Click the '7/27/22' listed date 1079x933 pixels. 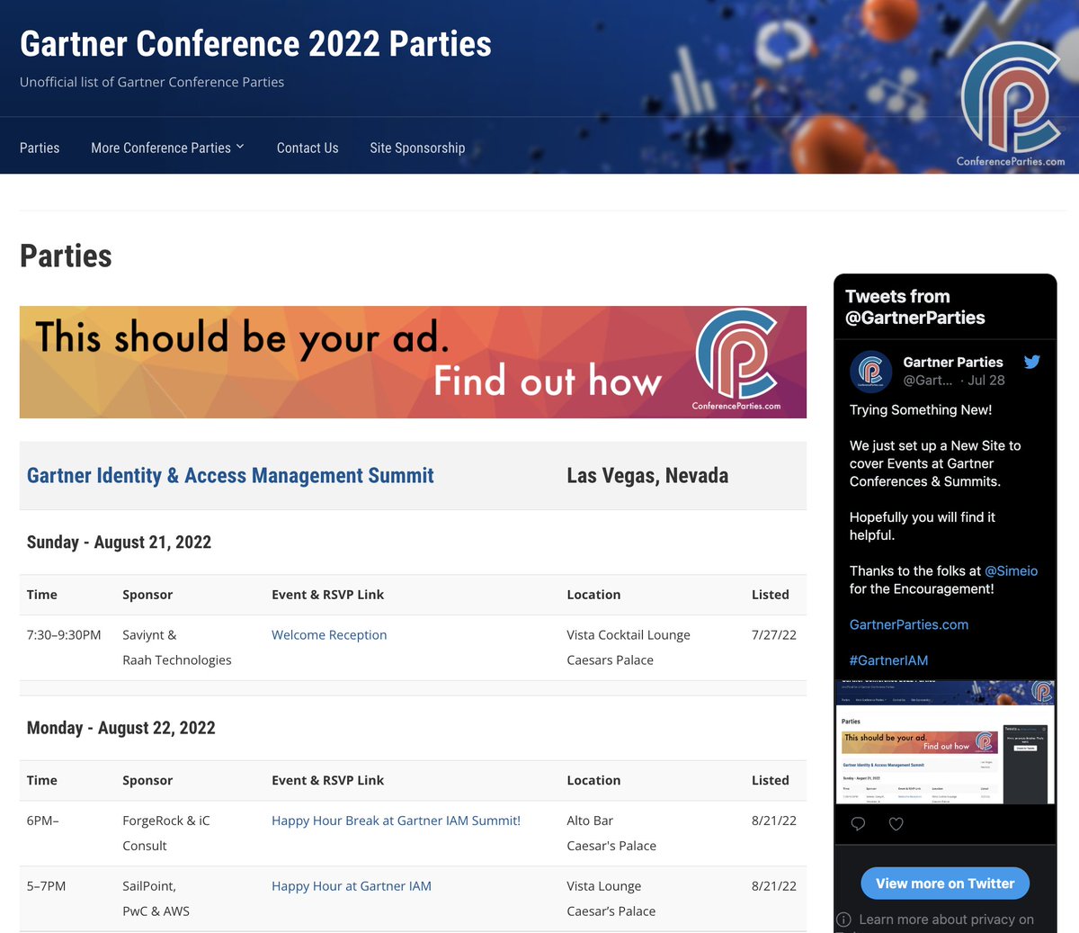[x=774, y=634]
